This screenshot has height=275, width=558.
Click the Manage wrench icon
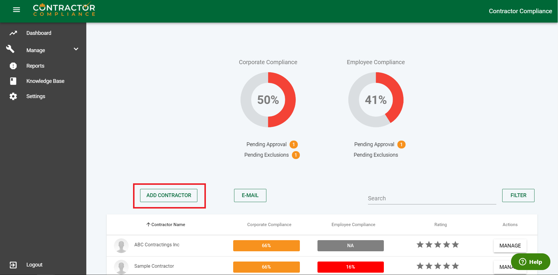click(11, 49)
